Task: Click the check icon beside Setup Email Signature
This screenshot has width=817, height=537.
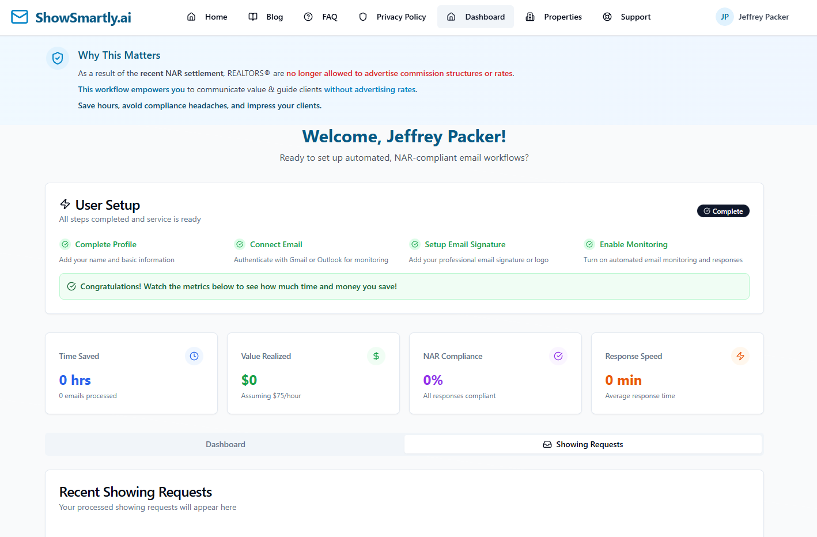Action: (415, 244)
